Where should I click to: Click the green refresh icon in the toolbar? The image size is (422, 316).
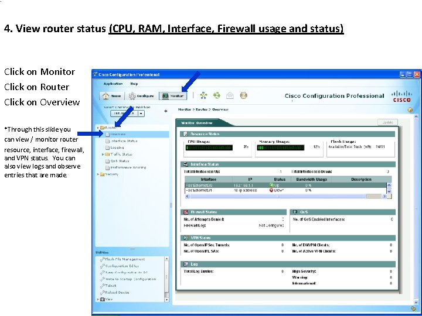pos(217,95)
